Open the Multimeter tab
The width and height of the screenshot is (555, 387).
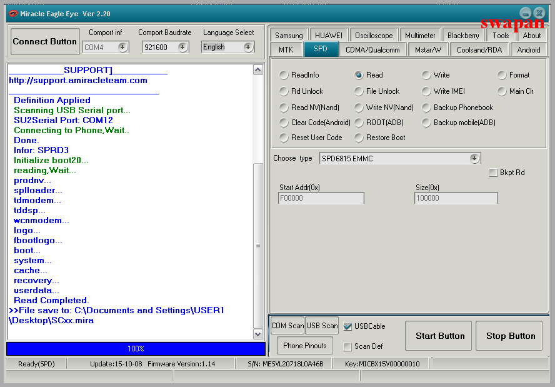(420, 36)
